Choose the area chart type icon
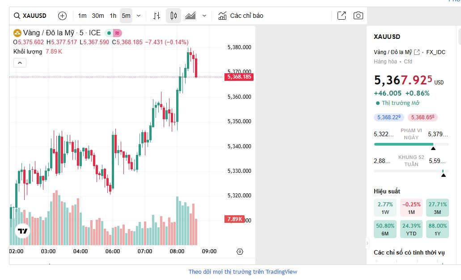Image resolution: width=461 pixels, height=280 pixels. [x=190, y=16]
